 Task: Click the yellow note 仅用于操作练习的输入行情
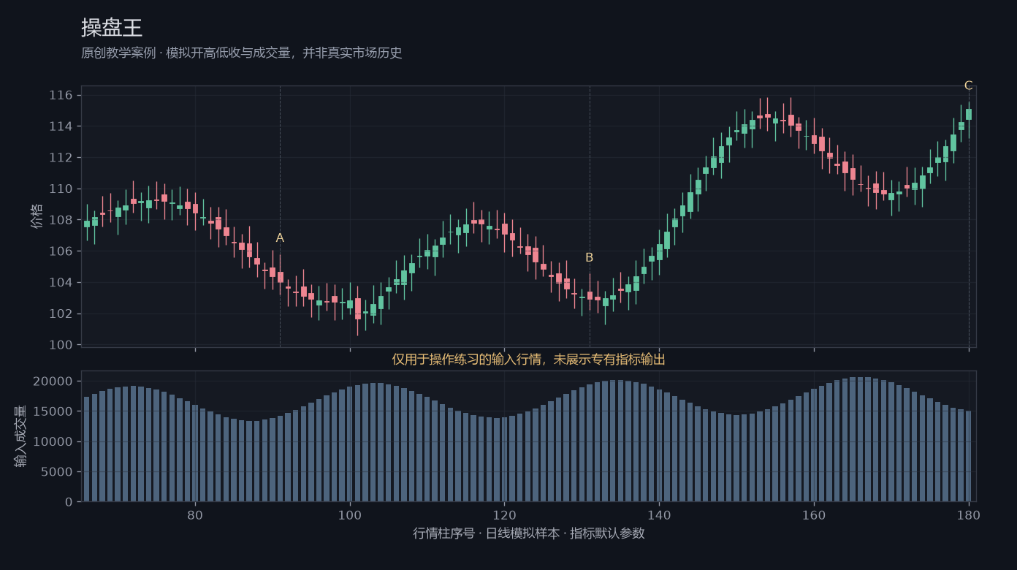529,360
